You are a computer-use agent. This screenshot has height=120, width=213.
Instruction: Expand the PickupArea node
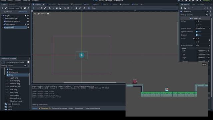pos(3,24)
